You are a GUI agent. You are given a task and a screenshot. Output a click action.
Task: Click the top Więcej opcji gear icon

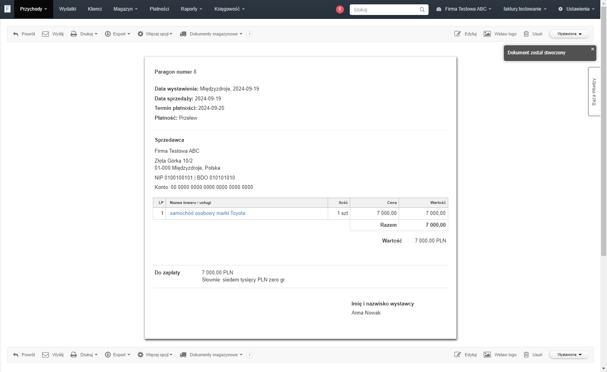pos(140,34)
